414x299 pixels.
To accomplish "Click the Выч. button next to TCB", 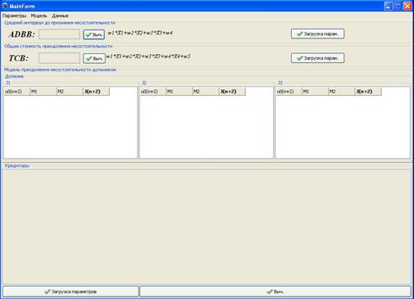I will (x=94, y=58).
